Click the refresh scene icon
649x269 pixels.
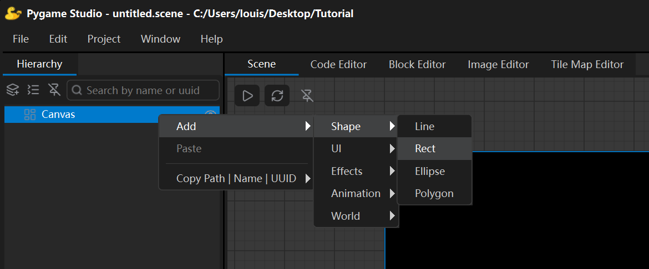277,96
